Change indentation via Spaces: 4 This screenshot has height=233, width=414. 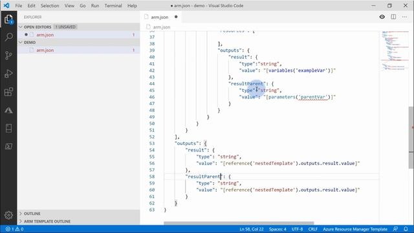(x=278, y=229)
